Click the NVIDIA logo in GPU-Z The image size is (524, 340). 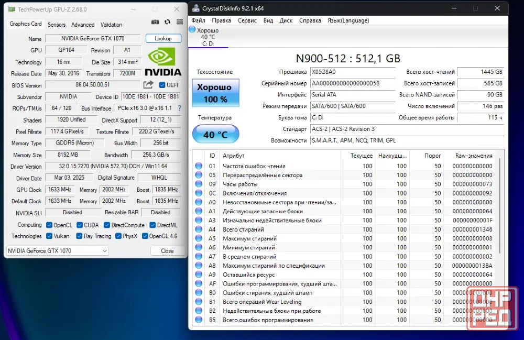163,61
